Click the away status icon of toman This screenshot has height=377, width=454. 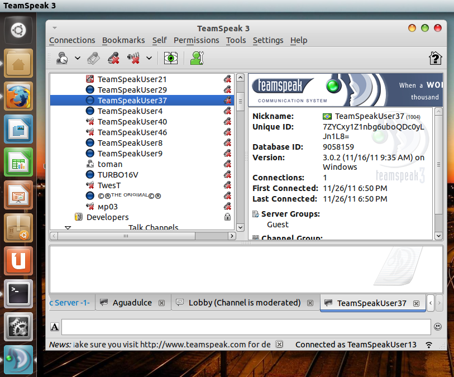[90, 164]
